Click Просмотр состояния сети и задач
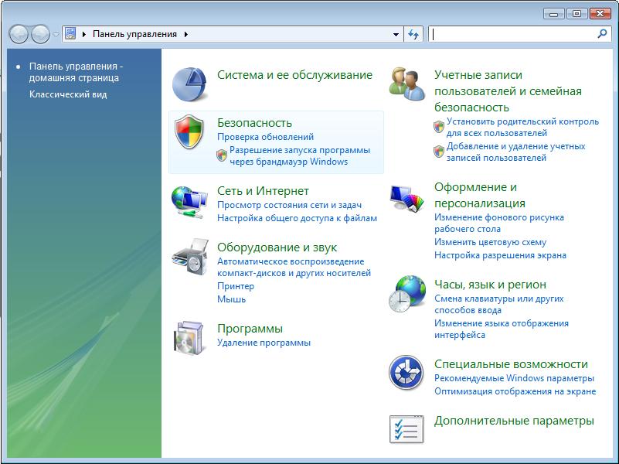The image size is (619, 464). 289,205
